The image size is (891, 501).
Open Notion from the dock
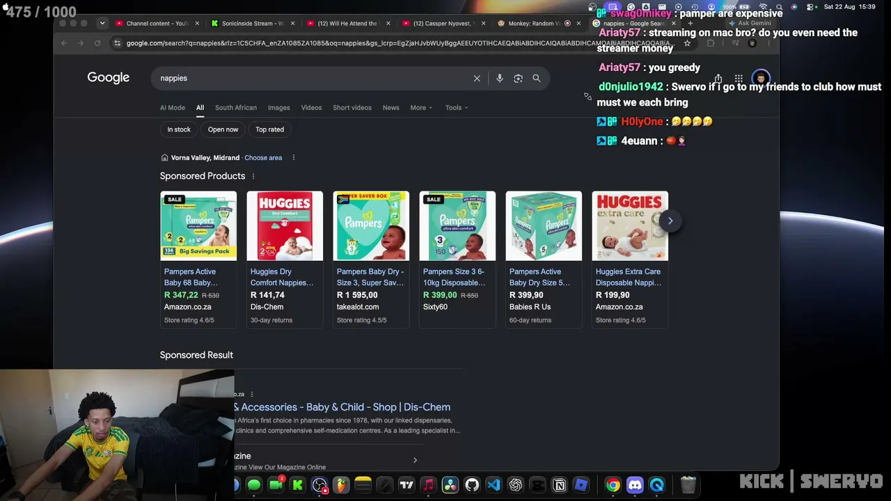(x=559, y=485)
